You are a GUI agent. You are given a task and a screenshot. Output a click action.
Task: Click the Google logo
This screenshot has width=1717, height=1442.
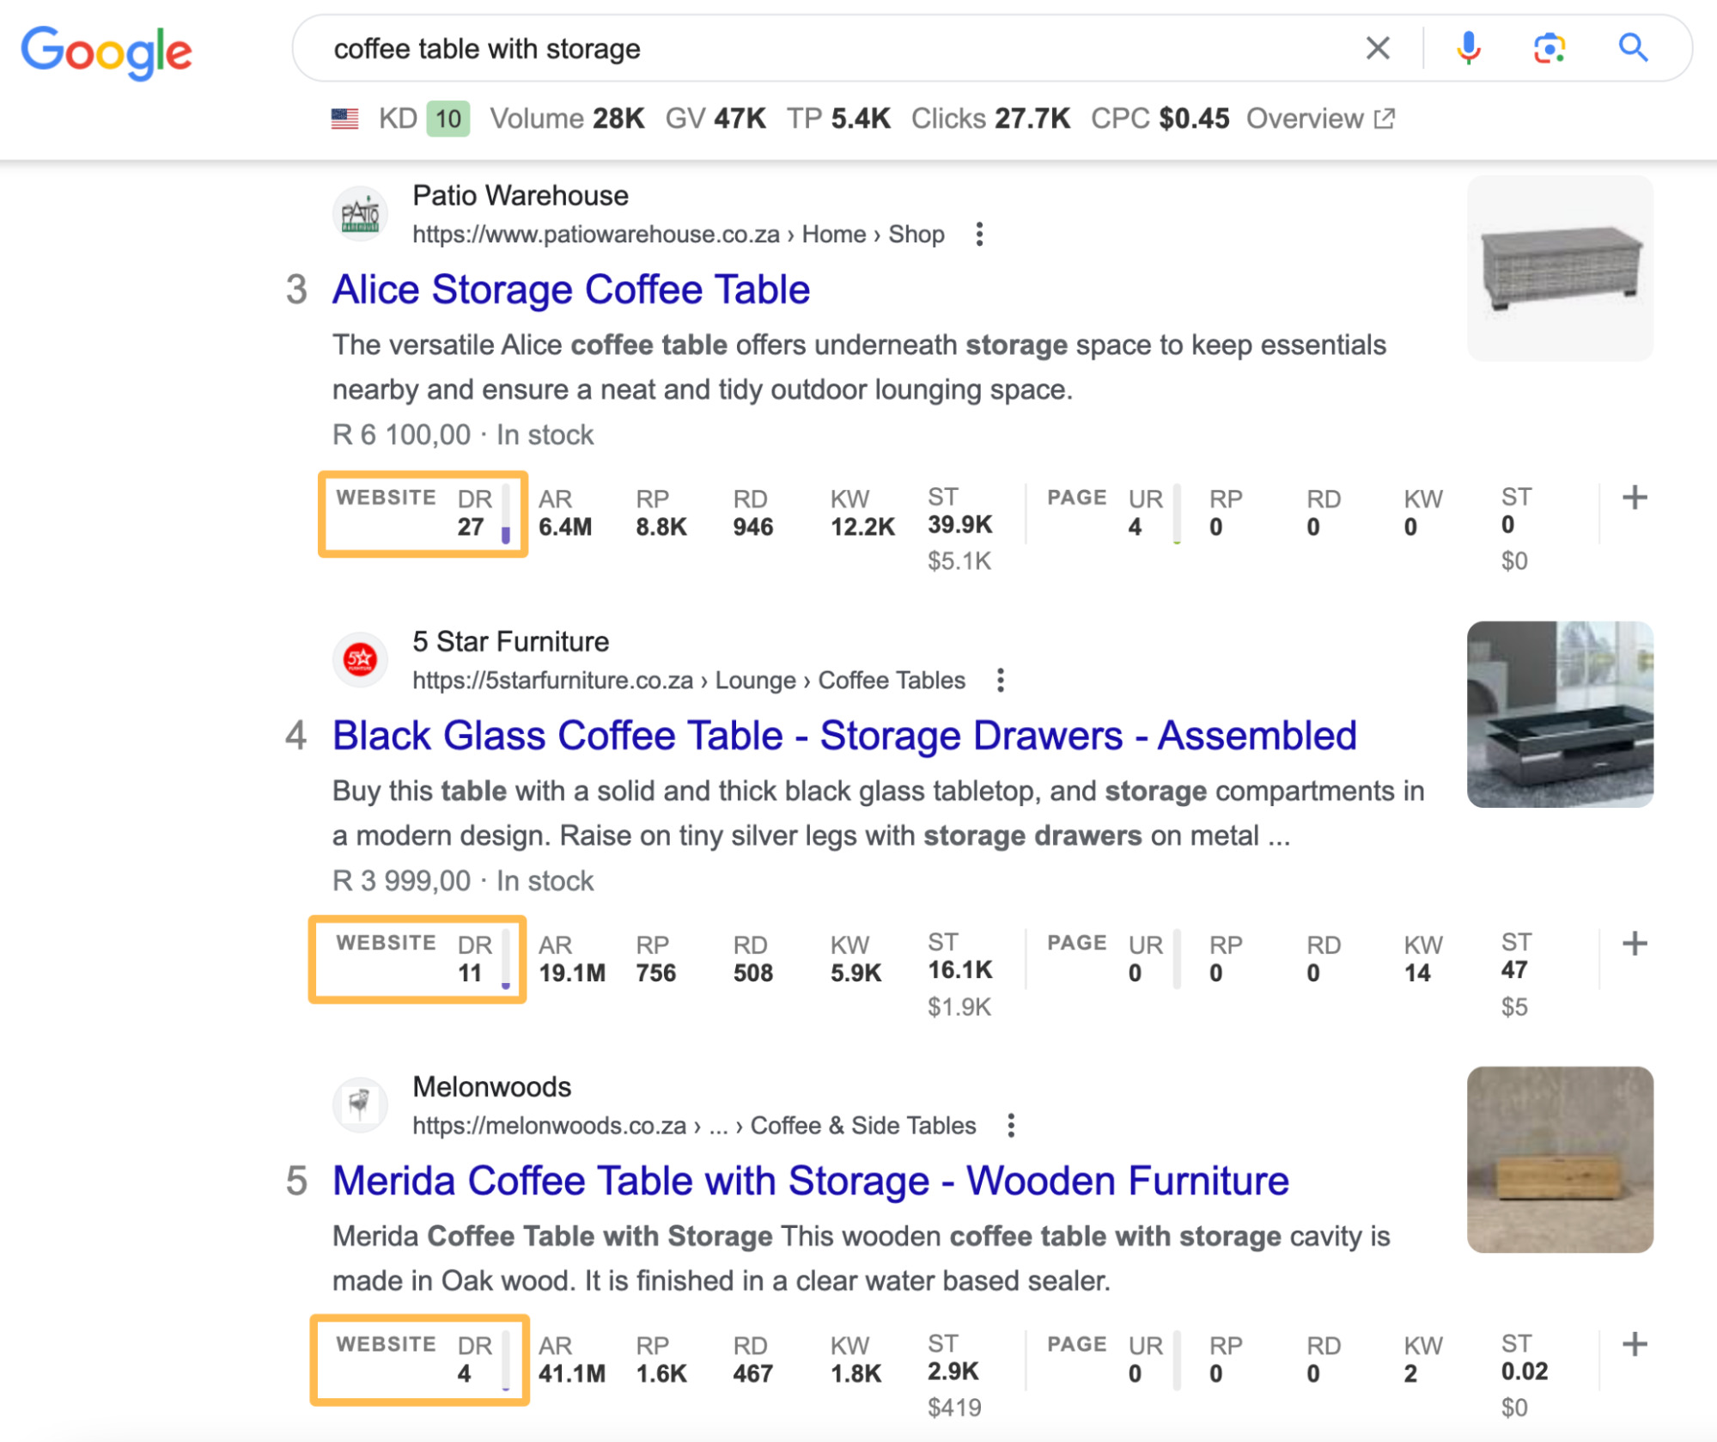pos(107,51)
